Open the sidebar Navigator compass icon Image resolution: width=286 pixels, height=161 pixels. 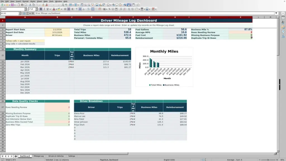point(283,32)
